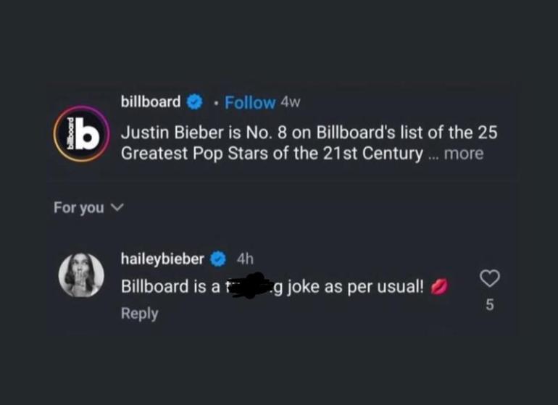
Task: Click the 4w post timestamp
Action: point(290,102)
